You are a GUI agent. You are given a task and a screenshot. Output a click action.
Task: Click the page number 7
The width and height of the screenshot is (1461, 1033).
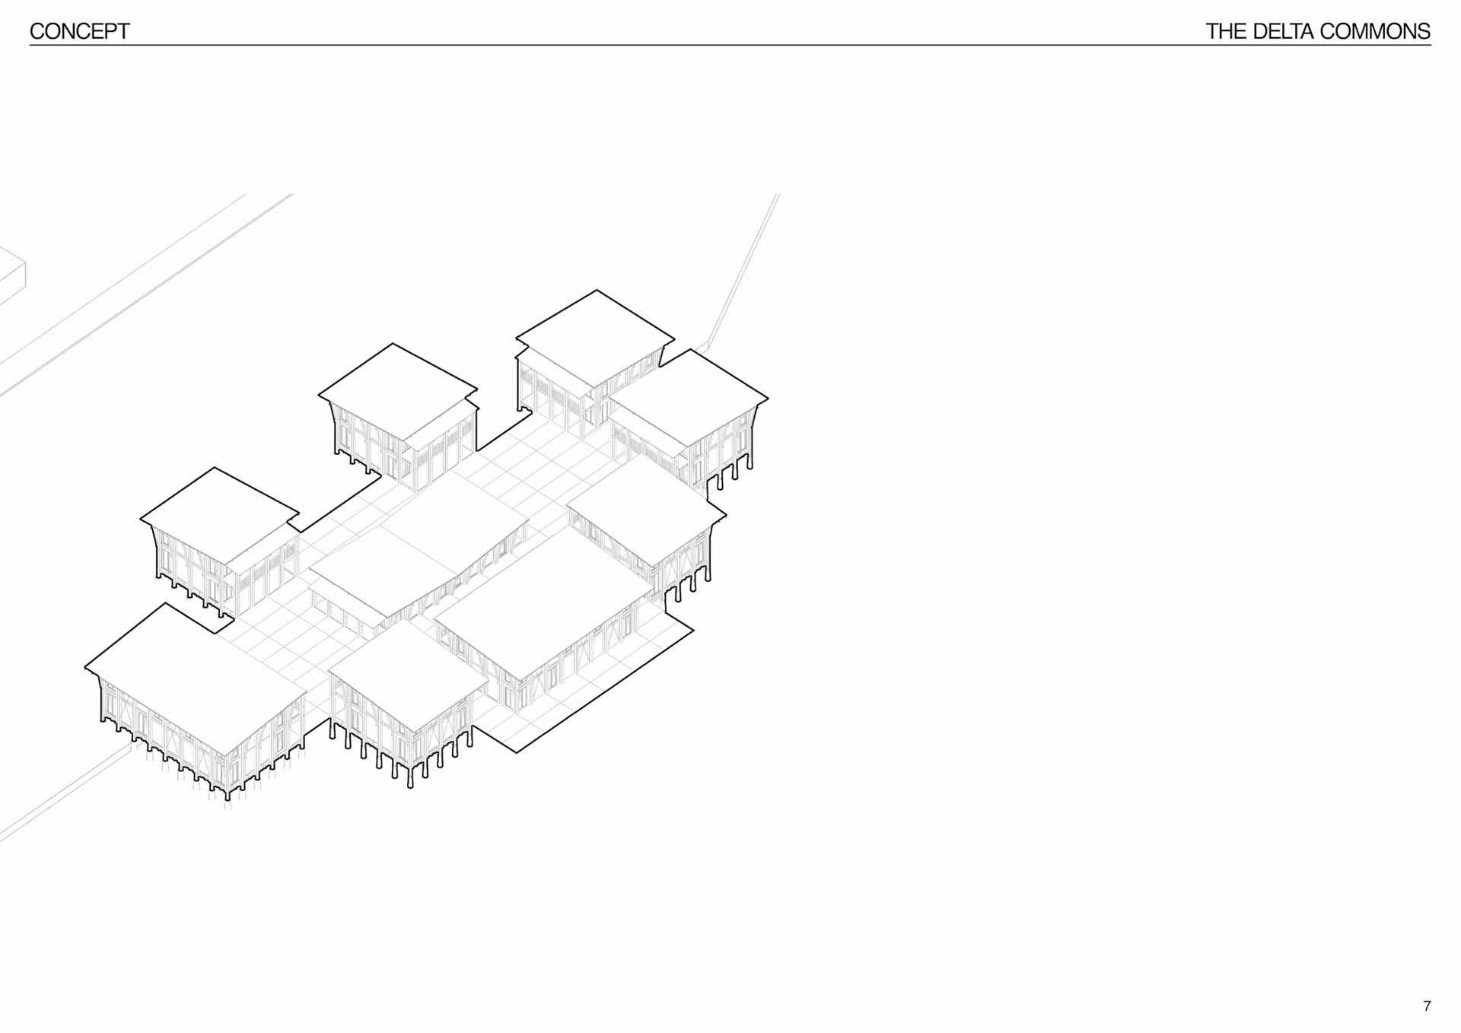pyautogui.click(x=1427, y=1006)
